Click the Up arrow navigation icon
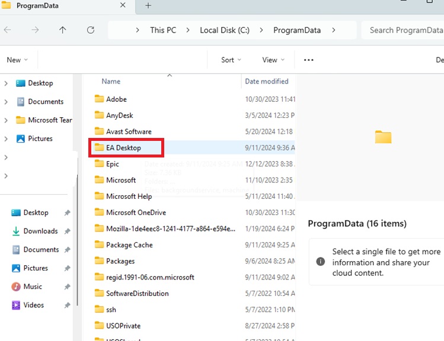Viewport: 444px width, 341px height. tap(63, 30)
